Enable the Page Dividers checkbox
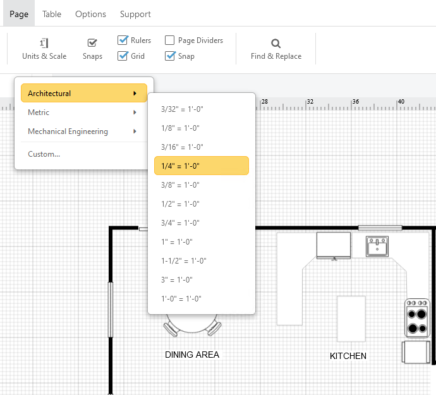 pyautogui.click(x=170, y=40)
